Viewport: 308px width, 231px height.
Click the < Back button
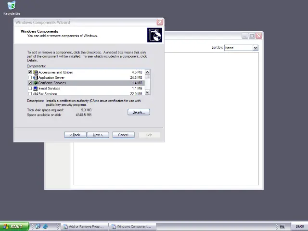point(76,135)
